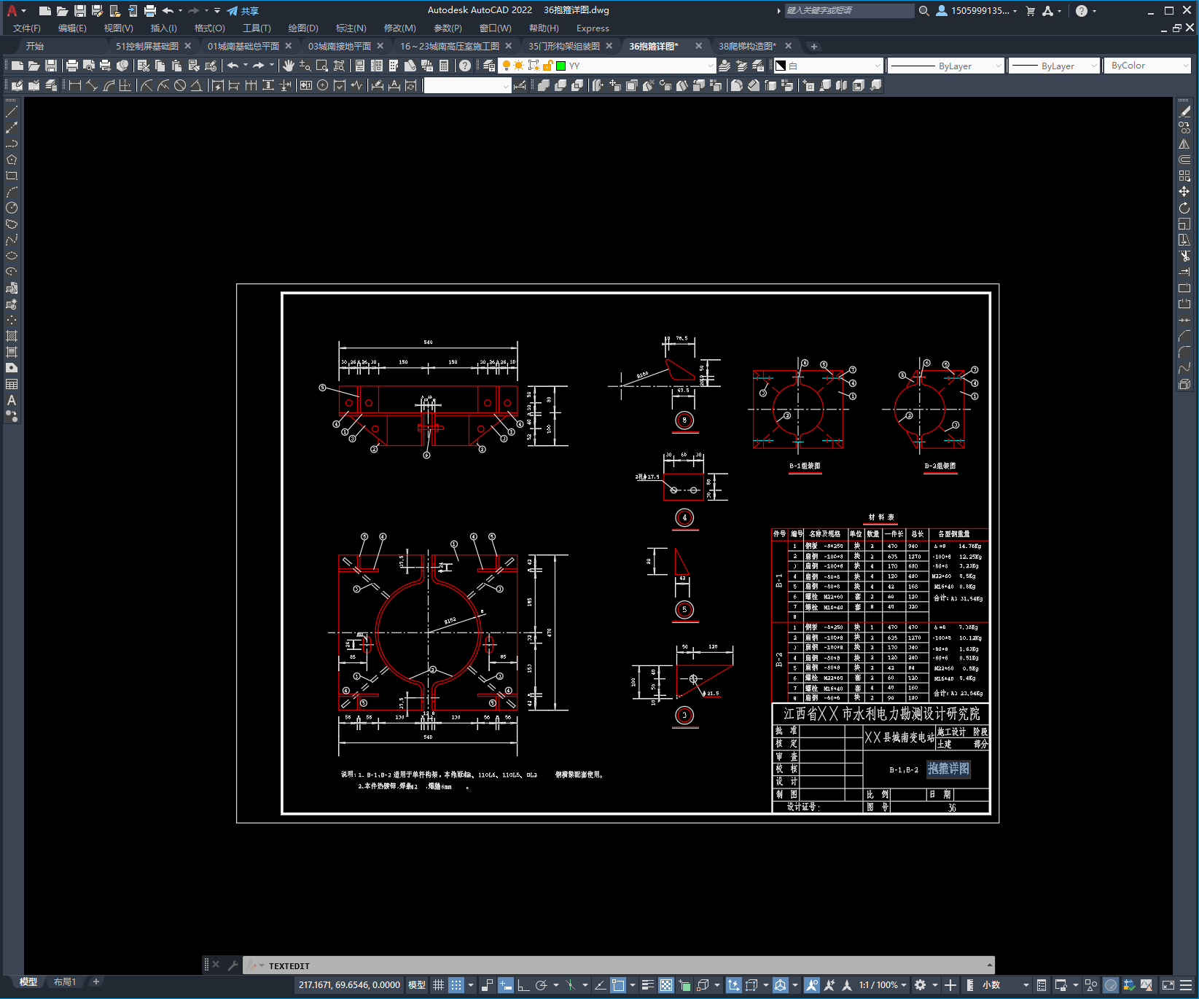Open the linetype ByLayer dropdown
The height and width of the screenshot is (999, 1199).
pyautogui.click(x=946, y=66)
